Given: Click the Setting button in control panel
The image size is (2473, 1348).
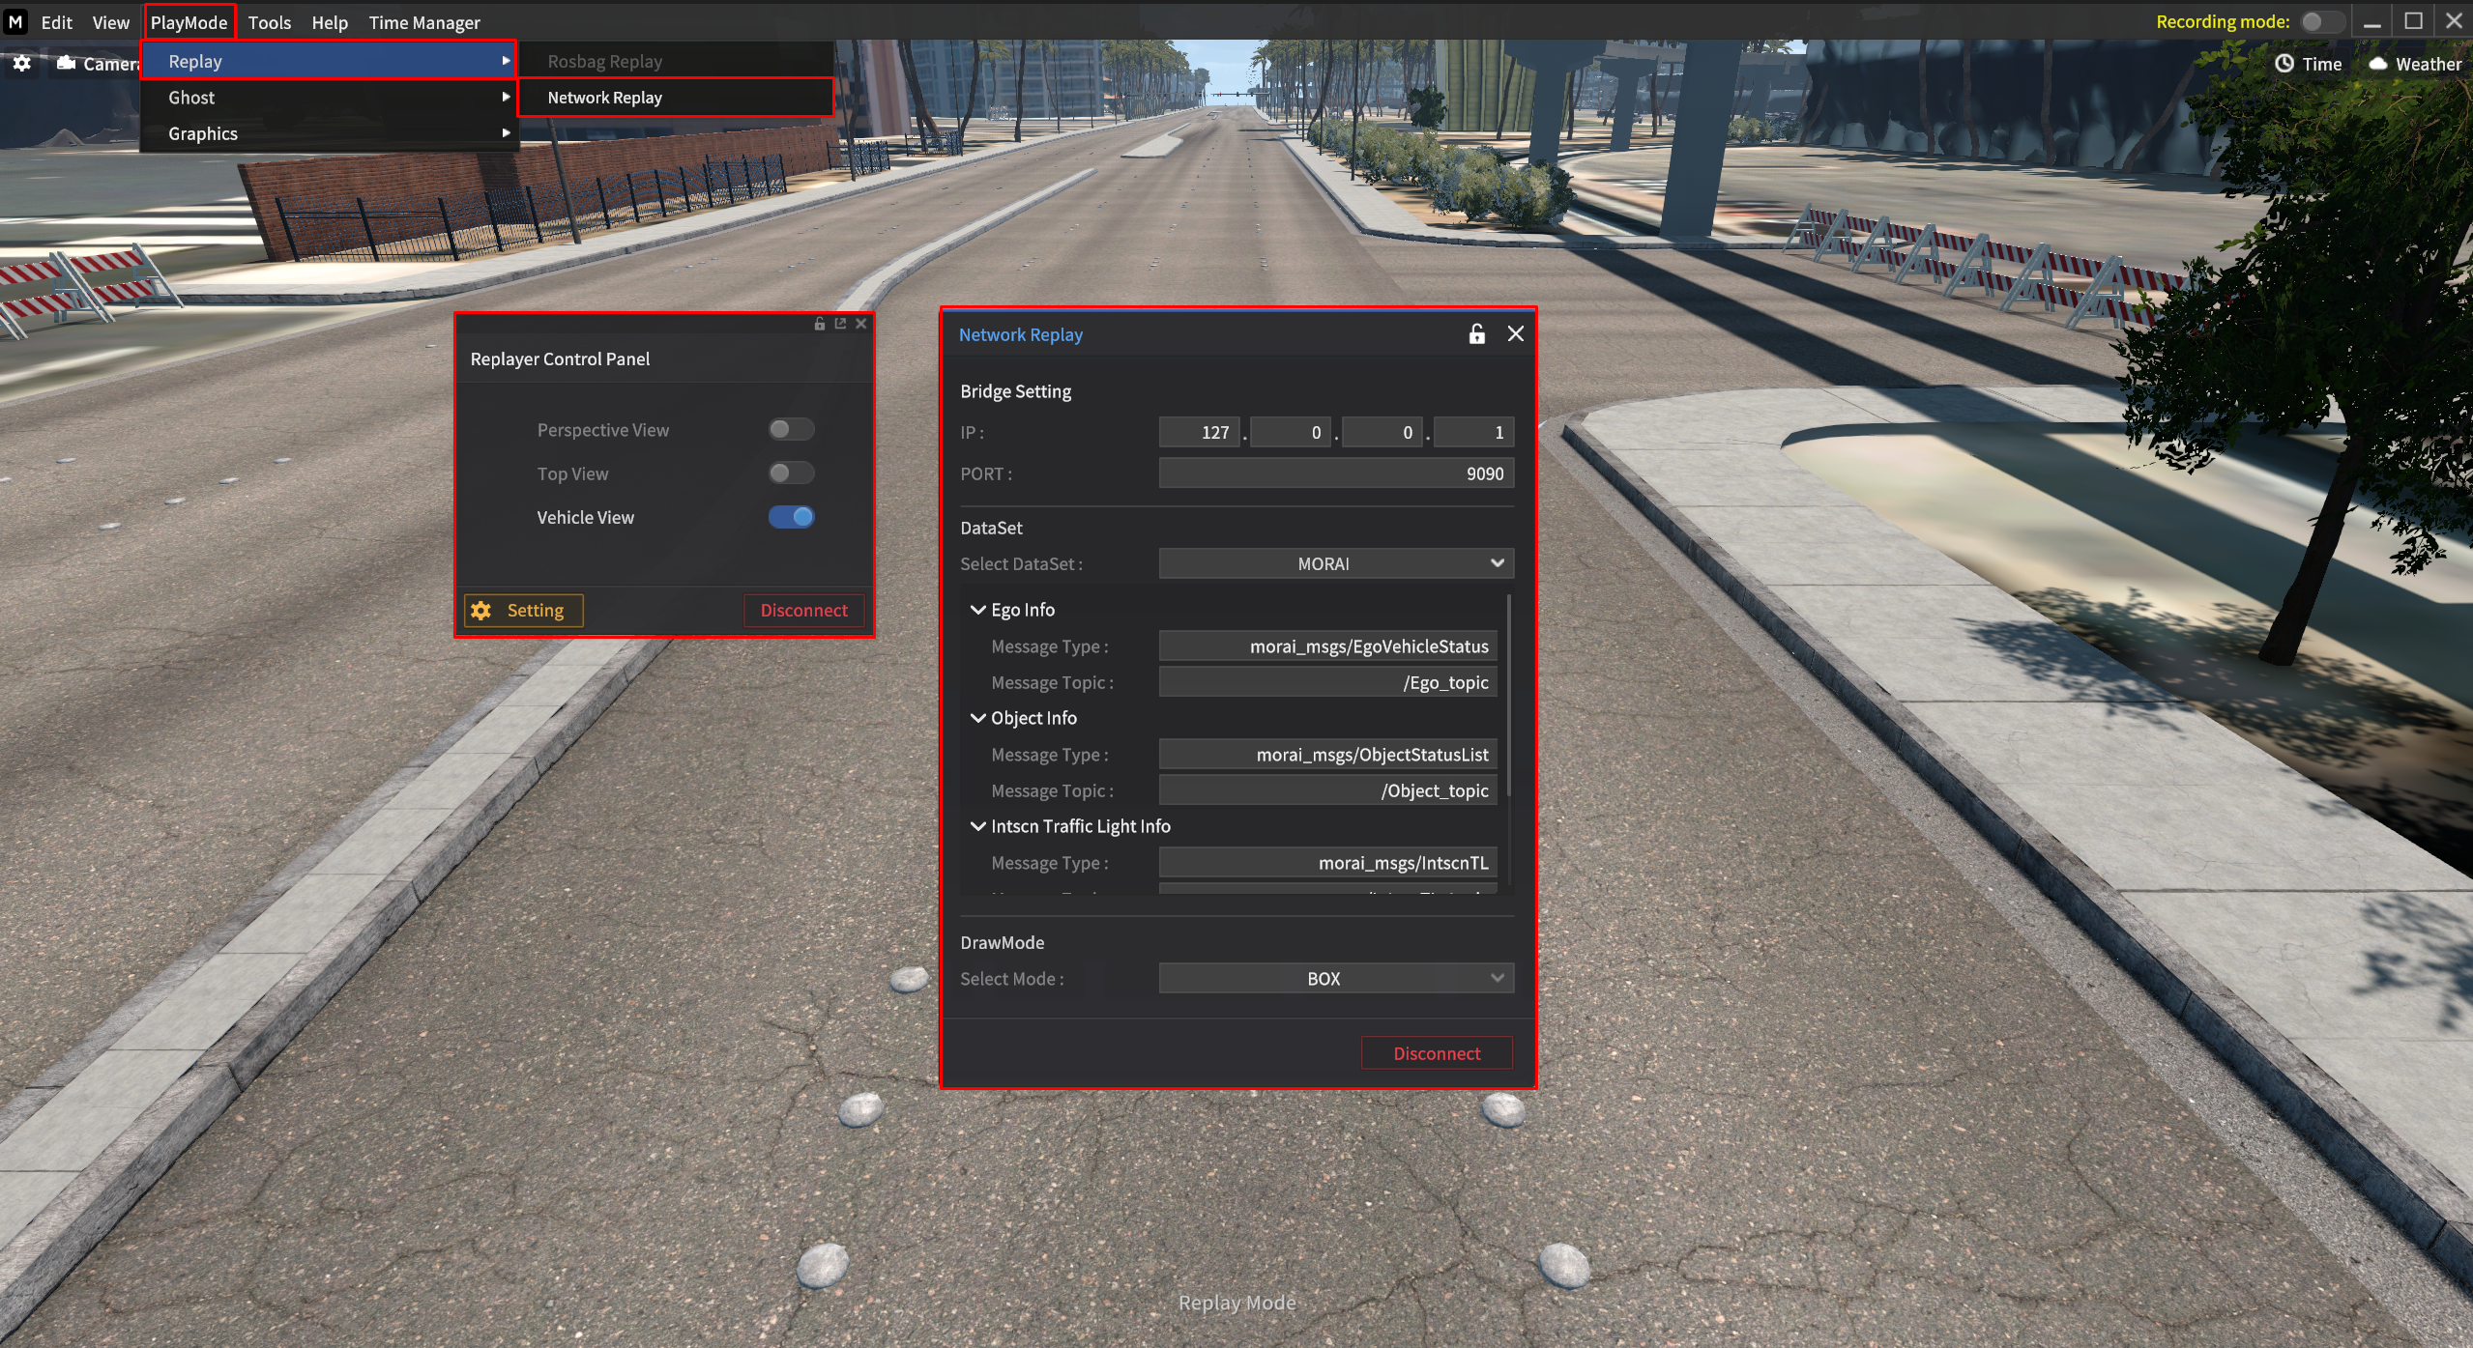Looking at the screenshot, I should pyautogui.click(x=523, y=610).
